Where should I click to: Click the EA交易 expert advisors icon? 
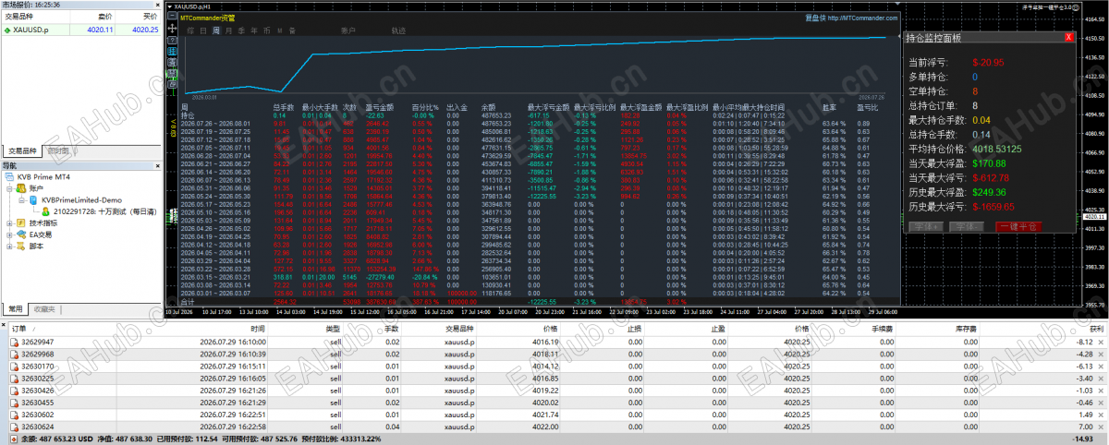(19, 235)
